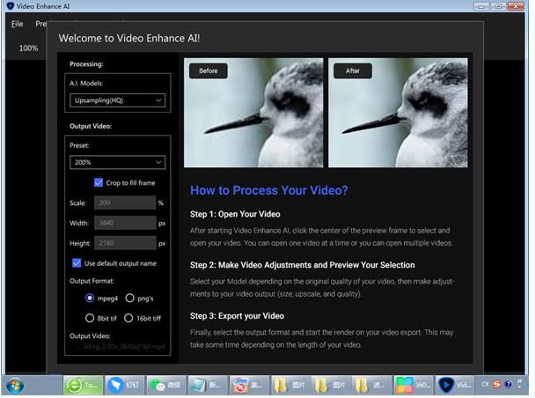Click the Width input field

125,223
